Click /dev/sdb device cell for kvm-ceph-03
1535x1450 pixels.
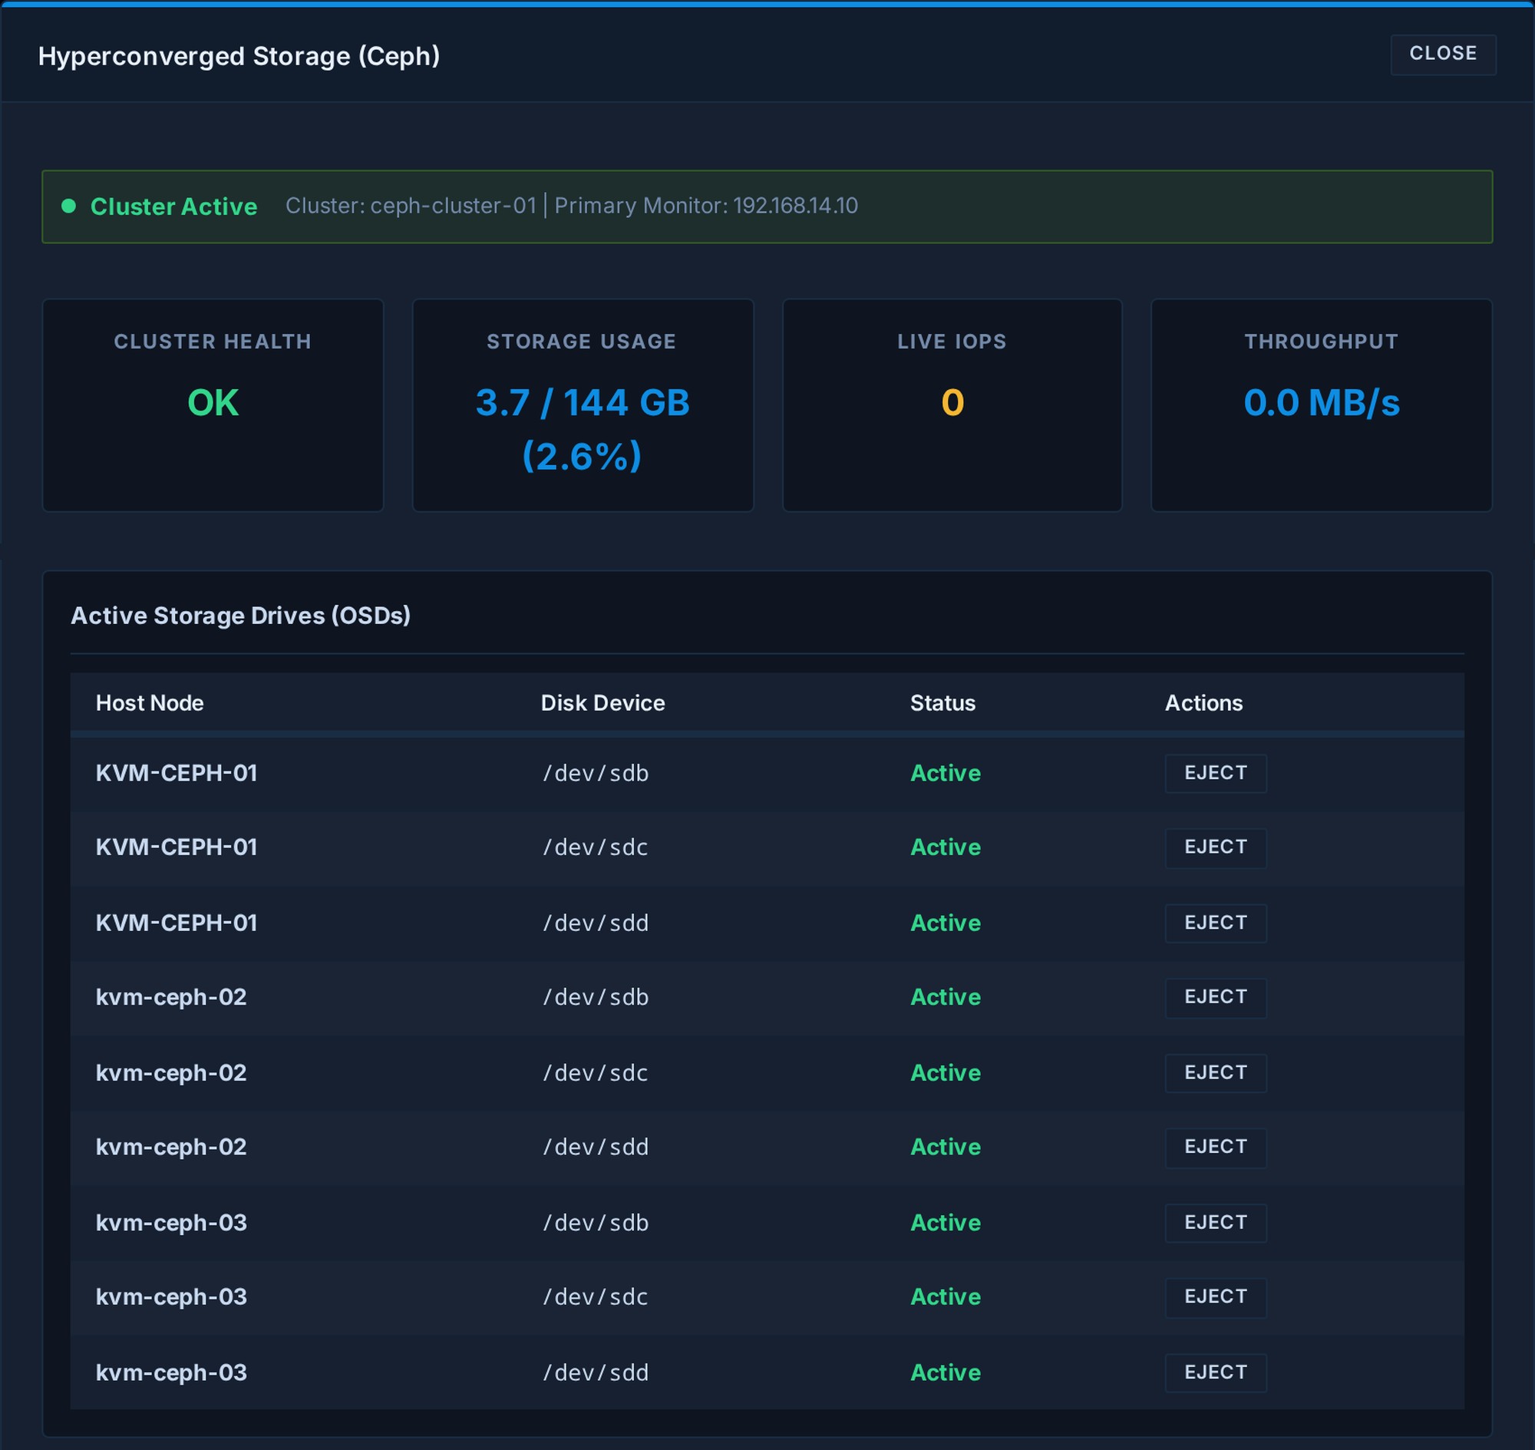point(596,1223)
